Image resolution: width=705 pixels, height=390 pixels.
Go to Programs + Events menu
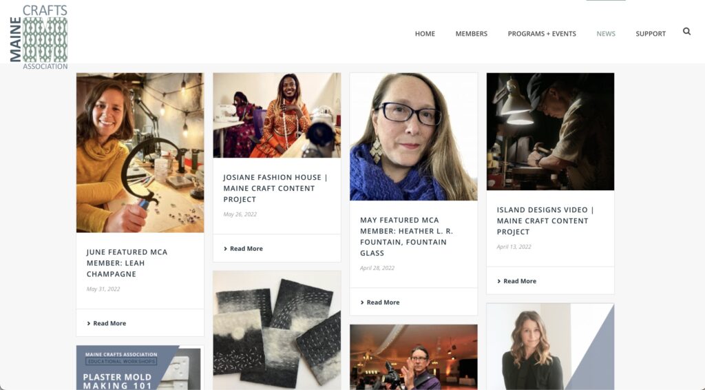pos(542,34)
